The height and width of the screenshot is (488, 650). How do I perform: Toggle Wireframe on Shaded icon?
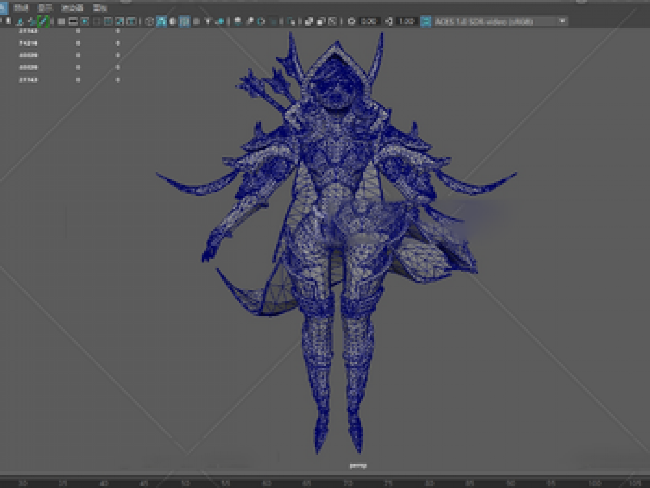coord(184,21)
